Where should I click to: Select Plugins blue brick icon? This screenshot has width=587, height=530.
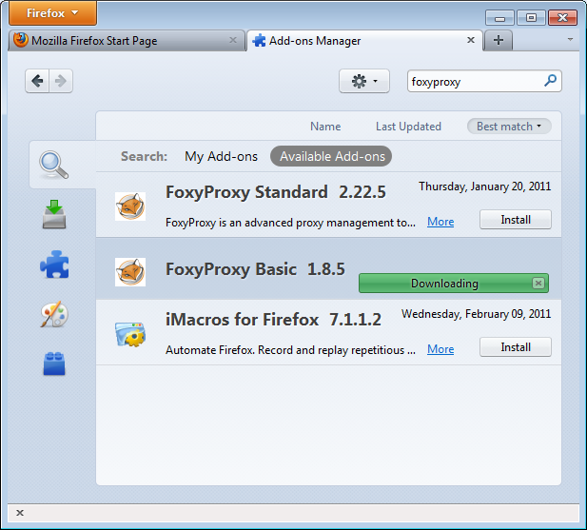pos(55,363)
